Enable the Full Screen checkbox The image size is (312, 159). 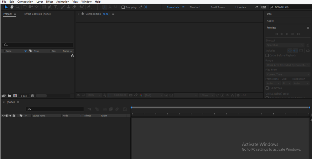pos(267,88)
